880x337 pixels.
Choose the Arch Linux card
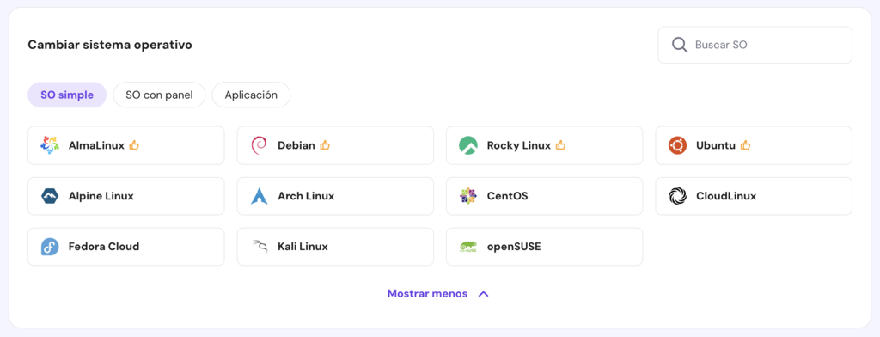click(x=336, y=196)
